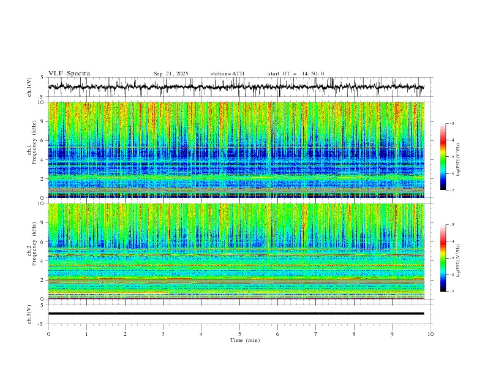This screenshot has width=485, height=375.
Task: Click the 'VLF Spectra' title text
Action: coord(69,74)
